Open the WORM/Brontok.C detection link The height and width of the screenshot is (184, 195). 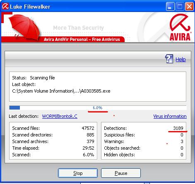[x=60, y=116]
